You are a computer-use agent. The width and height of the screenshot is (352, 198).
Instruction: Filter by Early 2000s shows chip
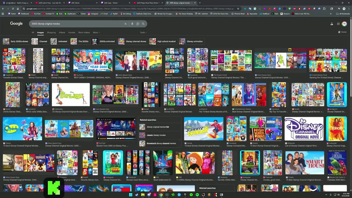point(16,41)
